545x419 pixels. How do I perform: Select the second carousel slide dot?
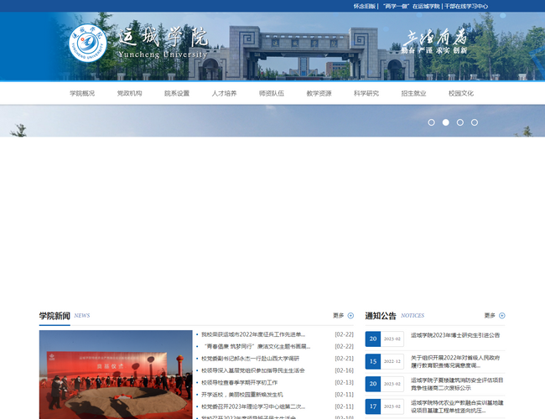(445, 122)
